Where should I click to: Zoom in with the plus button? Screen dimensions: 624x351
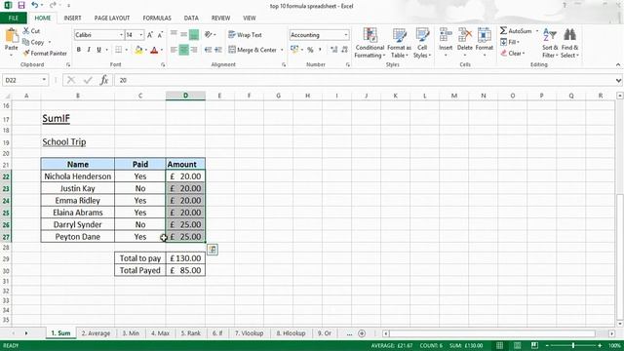(x=600, y=345)
